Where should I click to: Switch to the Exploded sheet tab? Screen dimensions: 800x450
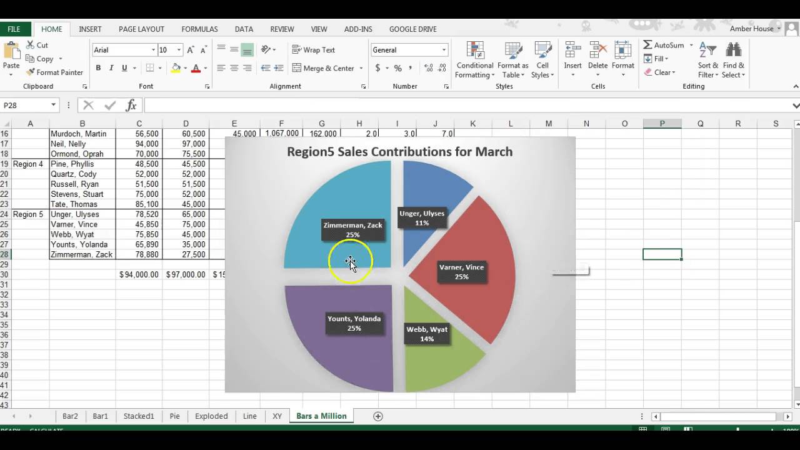point(211,416)
